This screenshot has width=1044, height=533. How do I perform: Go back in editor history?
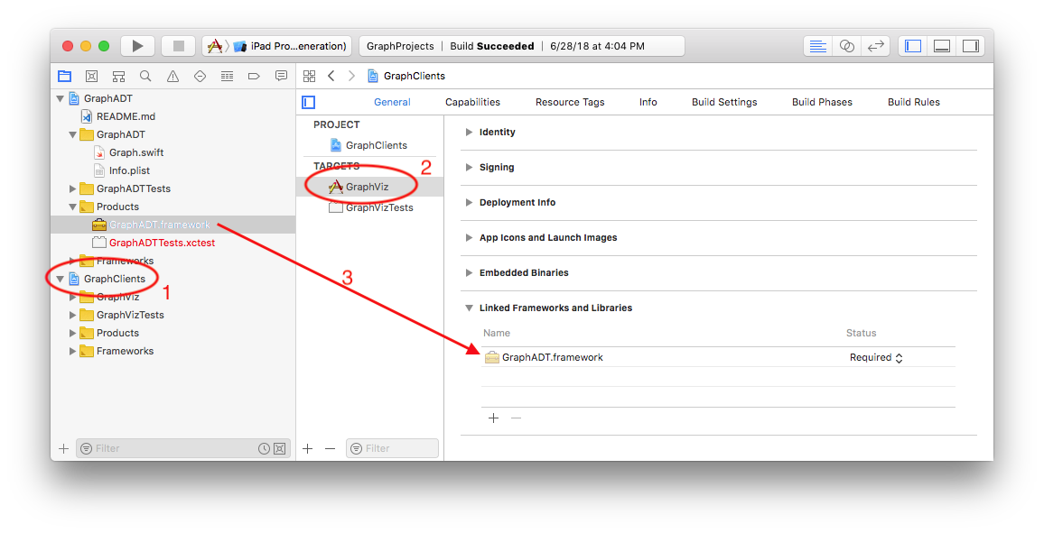331,76
